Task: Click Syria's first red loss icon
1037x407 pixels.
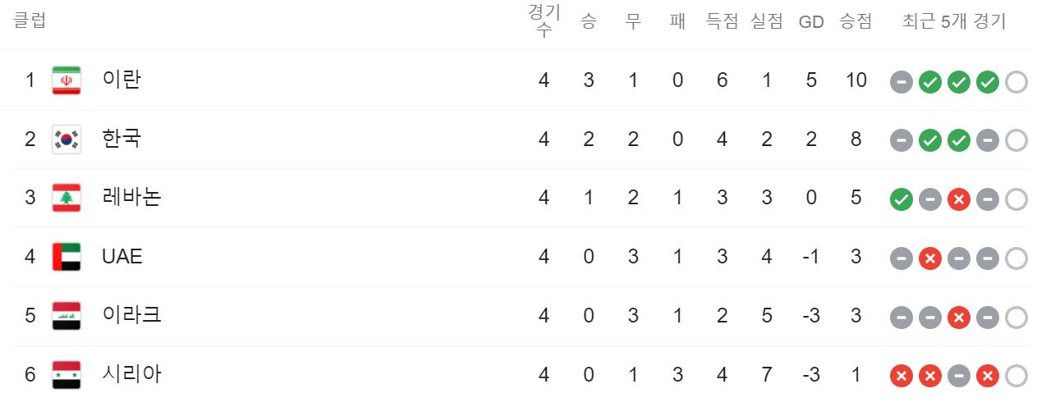Action: 902,377
